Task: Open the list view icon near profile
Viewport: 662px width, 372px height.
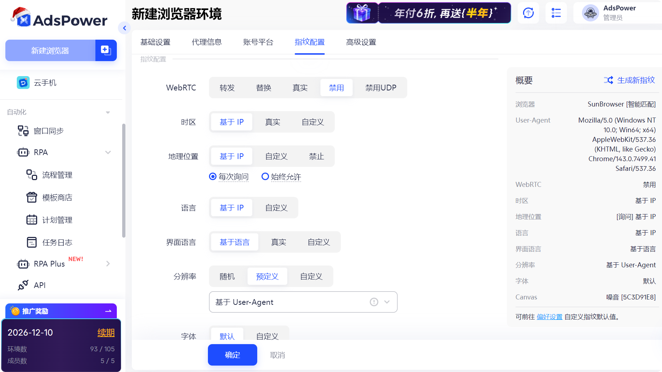Action: (556, 13)
